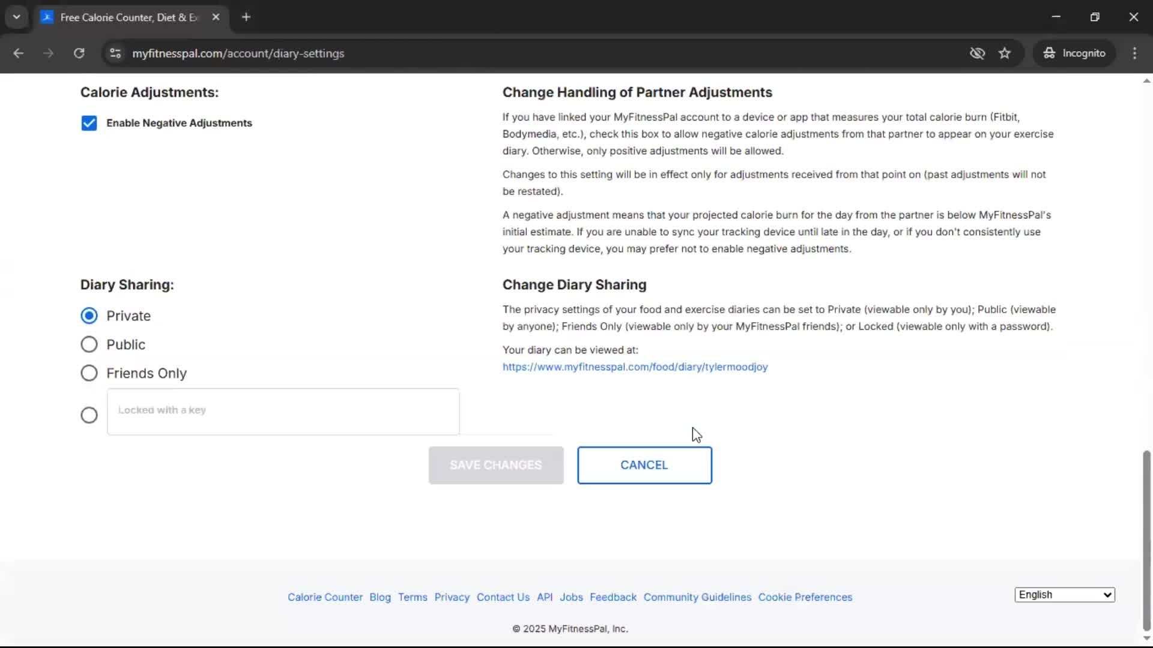Bookmark this page with the star icon
The image size is (1153, 648).
tap(1005, 53)
